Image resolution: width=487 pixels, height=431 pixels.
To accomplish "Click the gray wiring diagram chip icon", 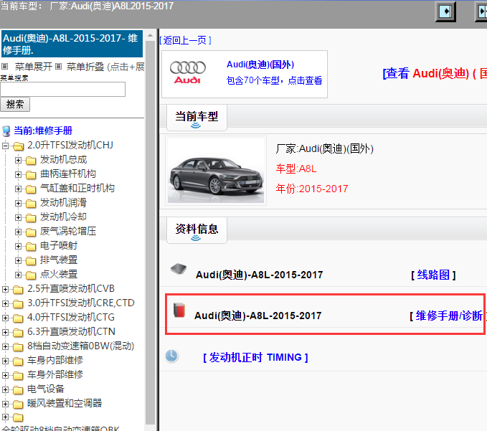I will [179, 269].
